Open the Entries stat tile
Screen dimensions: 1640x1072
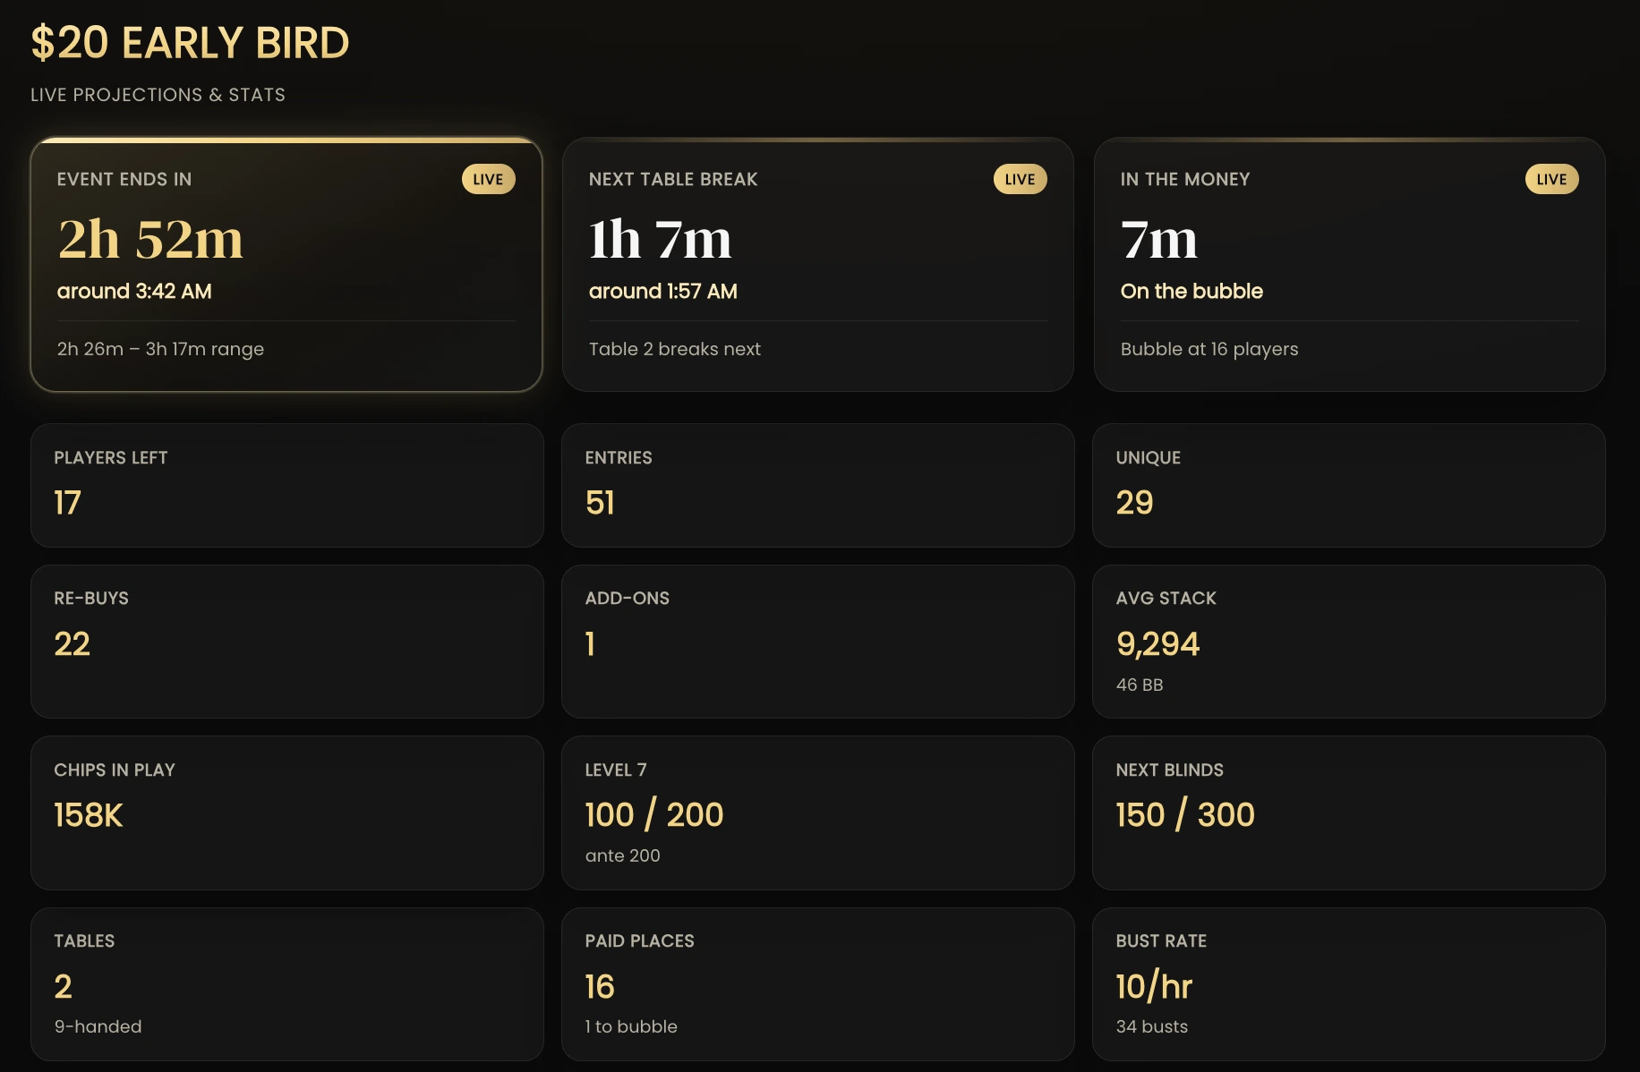(817, 485)
